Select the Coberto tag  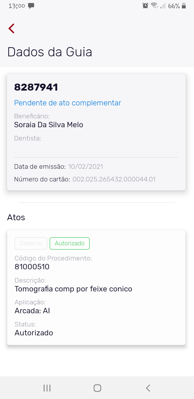tap(31, 243)
